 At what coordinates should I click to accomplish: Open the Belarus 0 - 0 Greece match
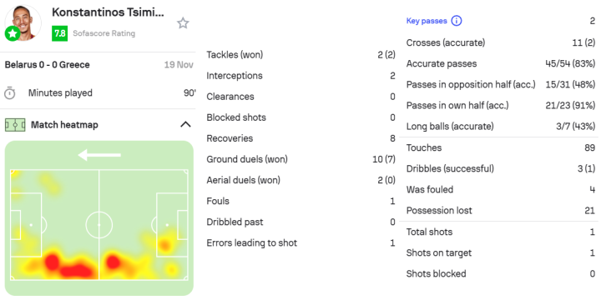pos(47,65)
